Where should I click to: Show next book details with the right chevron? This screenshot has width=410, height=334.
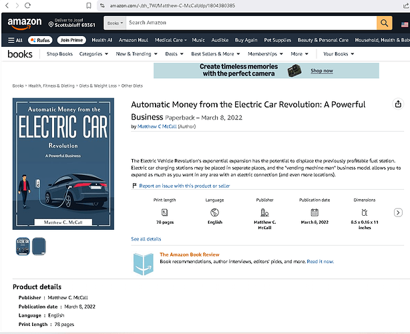(398, 212)
